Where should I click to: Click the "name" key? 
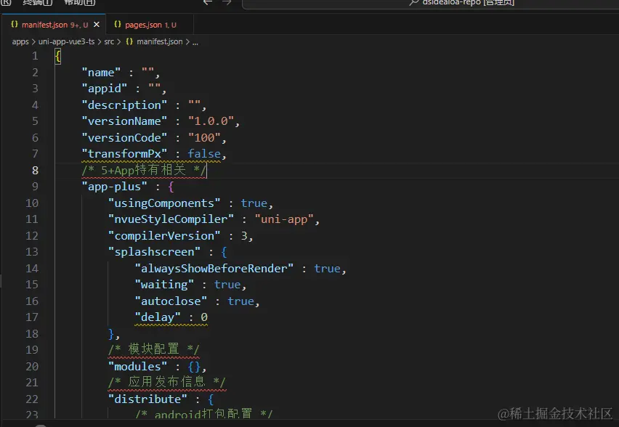pos(101,73)
